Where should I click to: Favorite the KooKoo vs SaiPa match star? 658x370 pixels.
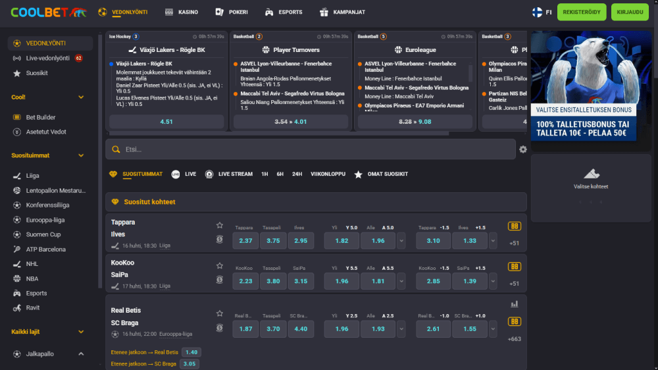click(220, 265)
